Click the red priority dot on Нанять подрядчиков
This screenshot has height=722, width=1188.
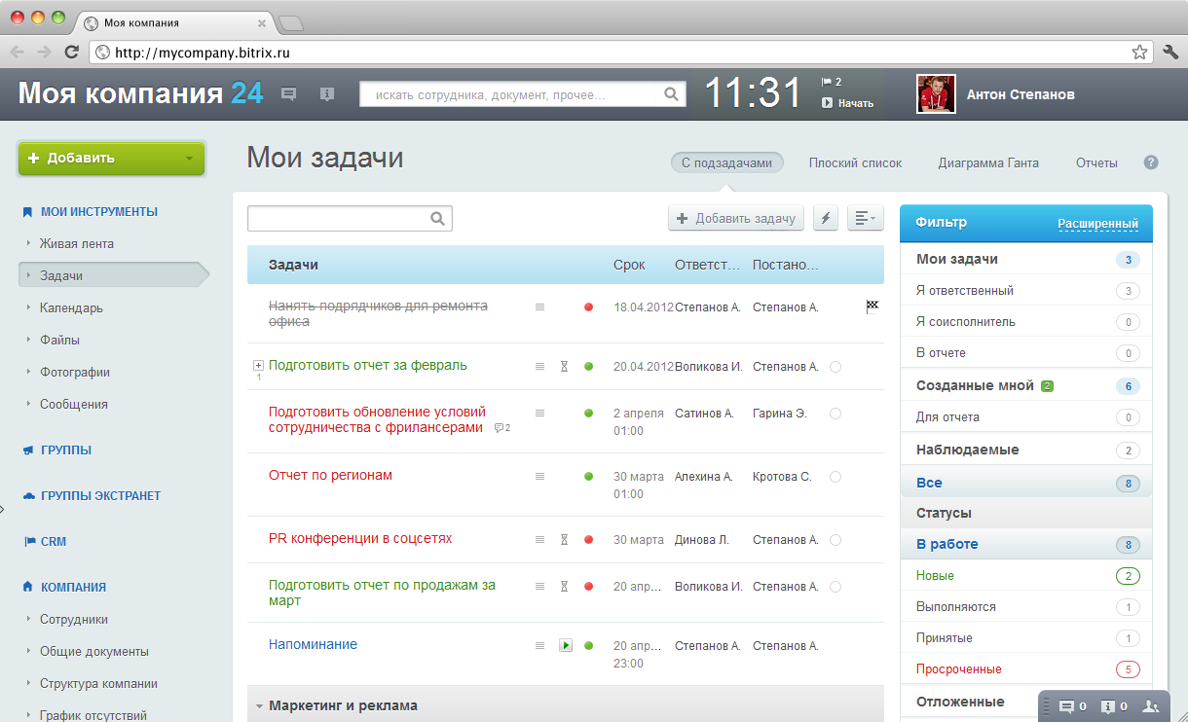[x=588, y=307]
